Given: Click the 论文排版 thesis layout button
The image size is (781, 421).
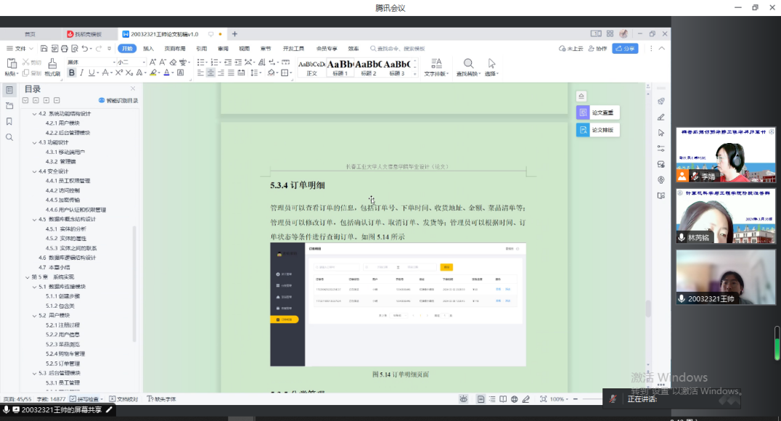Looking at the screenshot, I should (x=597, y=130).
